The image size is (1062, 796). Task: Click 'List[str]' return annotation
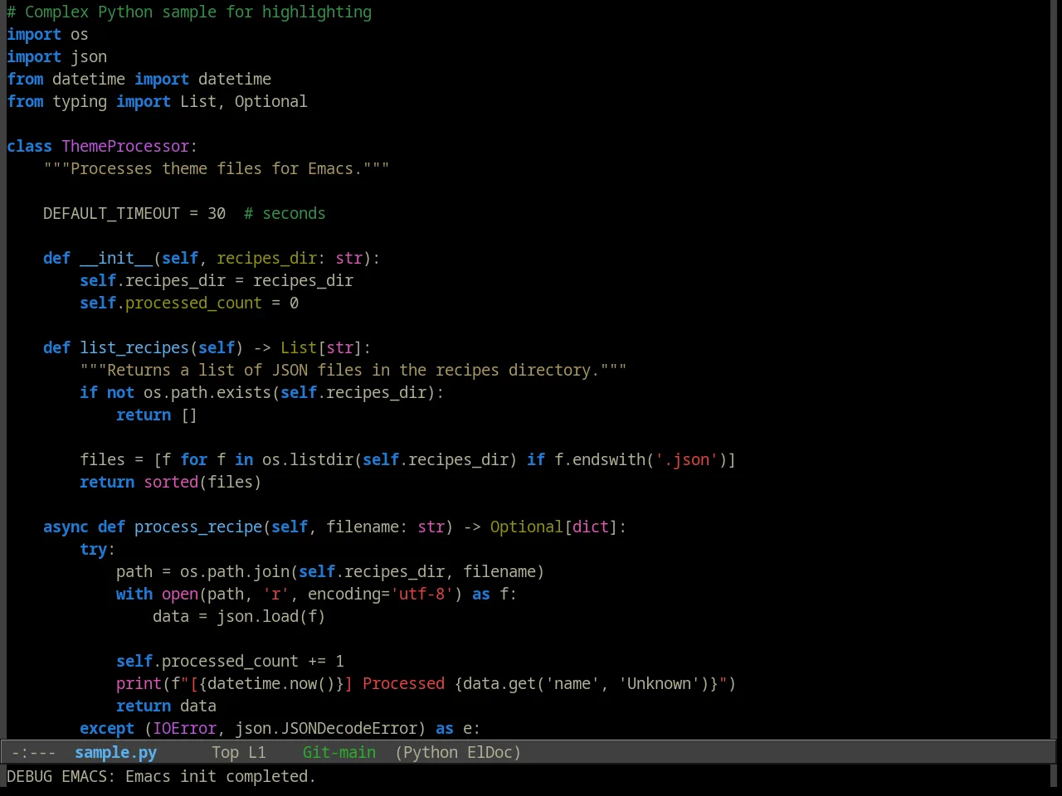[x=321, y=348]
